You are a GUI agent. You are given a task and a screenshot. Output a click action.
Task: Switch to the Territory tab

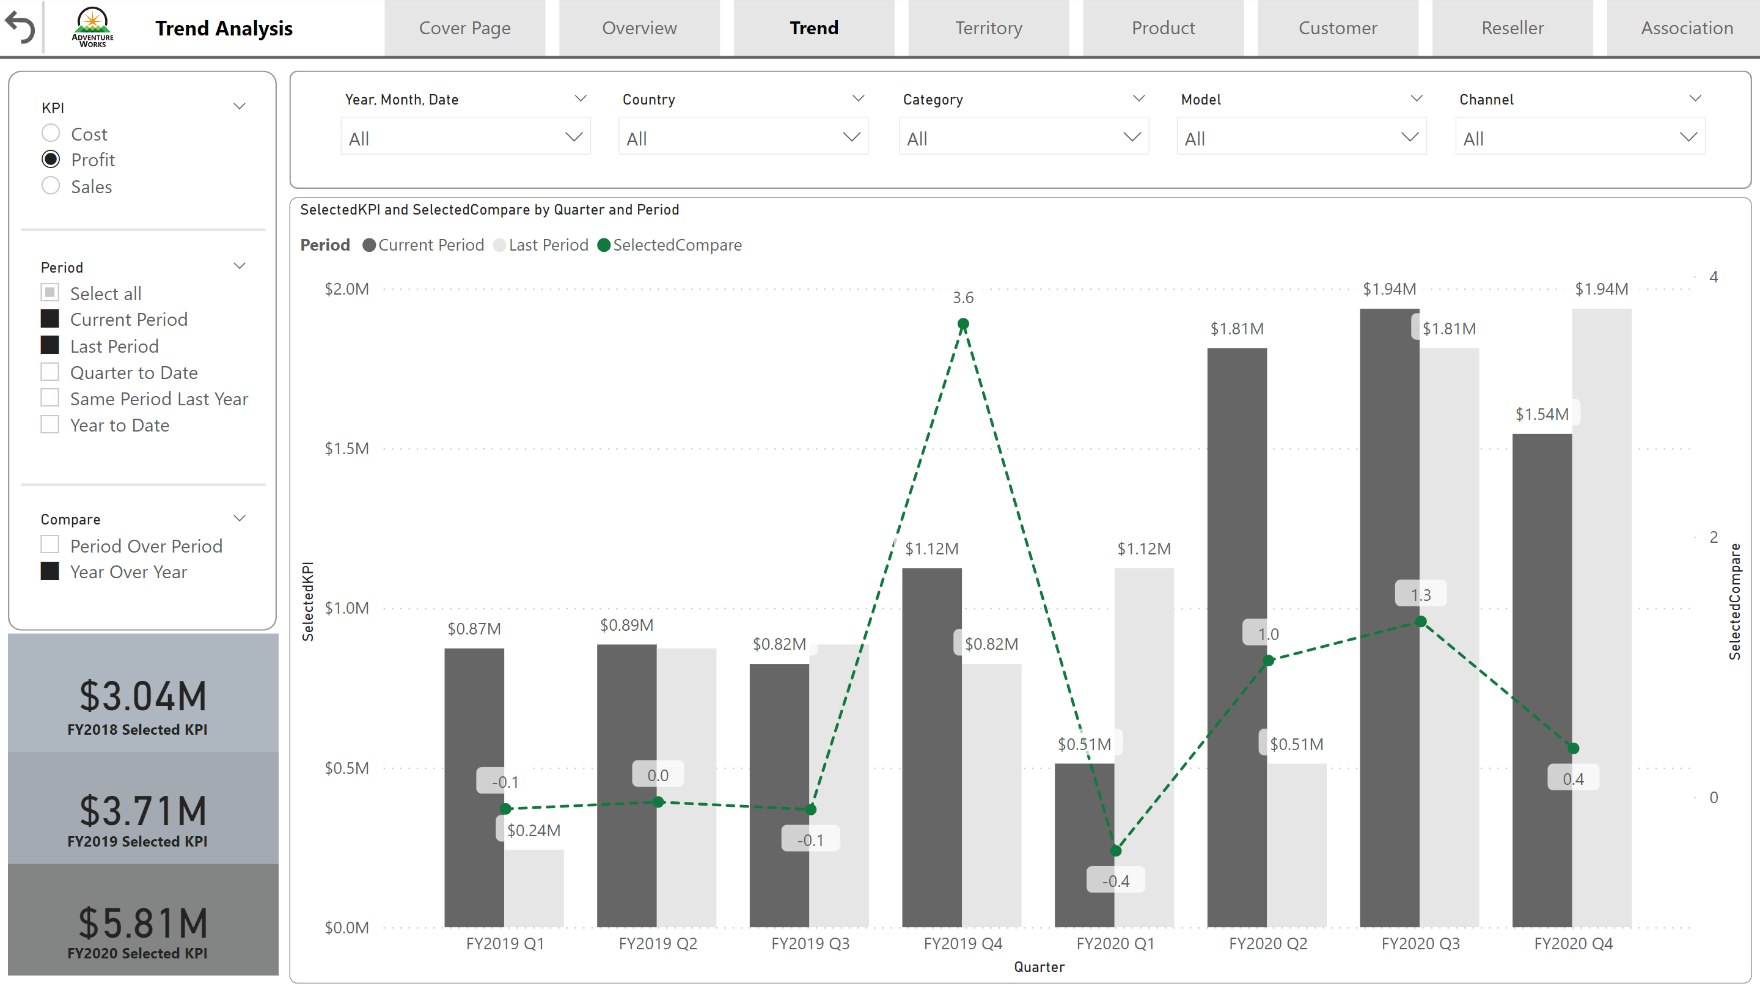(988, 28)
